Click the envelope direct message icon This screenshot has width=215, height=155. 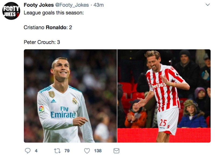click(x=116, y=151)
